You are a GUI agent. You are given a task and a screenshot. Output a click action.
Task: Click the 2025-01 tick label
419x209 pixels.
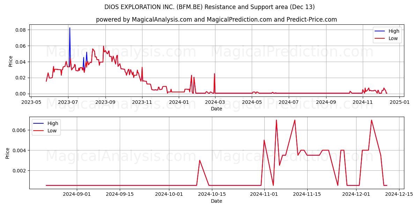coord(400,102)
